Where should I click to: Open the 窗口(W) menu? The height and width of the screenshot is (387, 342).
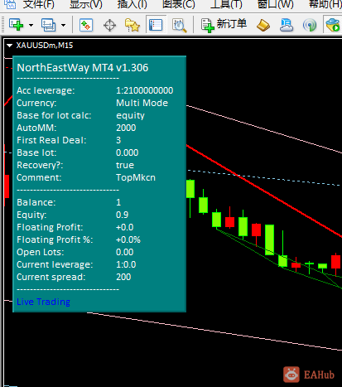(275, 4)
